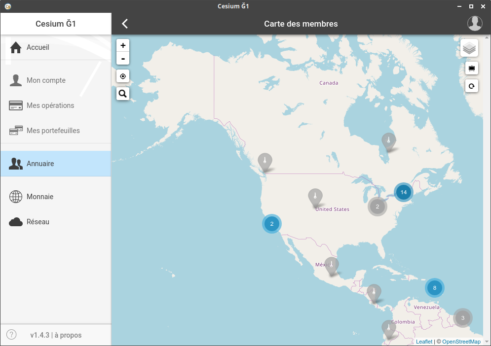
Task: Refresh the members map
Action: pos(472,86)
